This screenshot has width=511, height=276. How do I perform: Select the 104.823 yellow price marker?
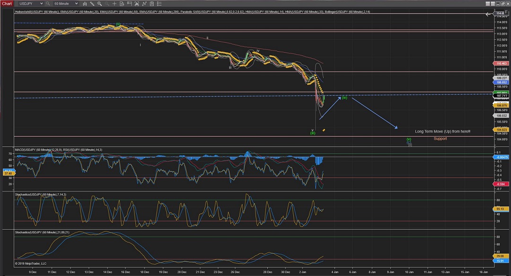click(501, 130)
